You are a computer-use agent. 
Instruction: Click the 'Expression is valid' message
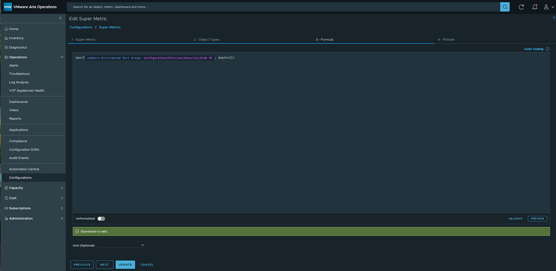click(94, 231)
